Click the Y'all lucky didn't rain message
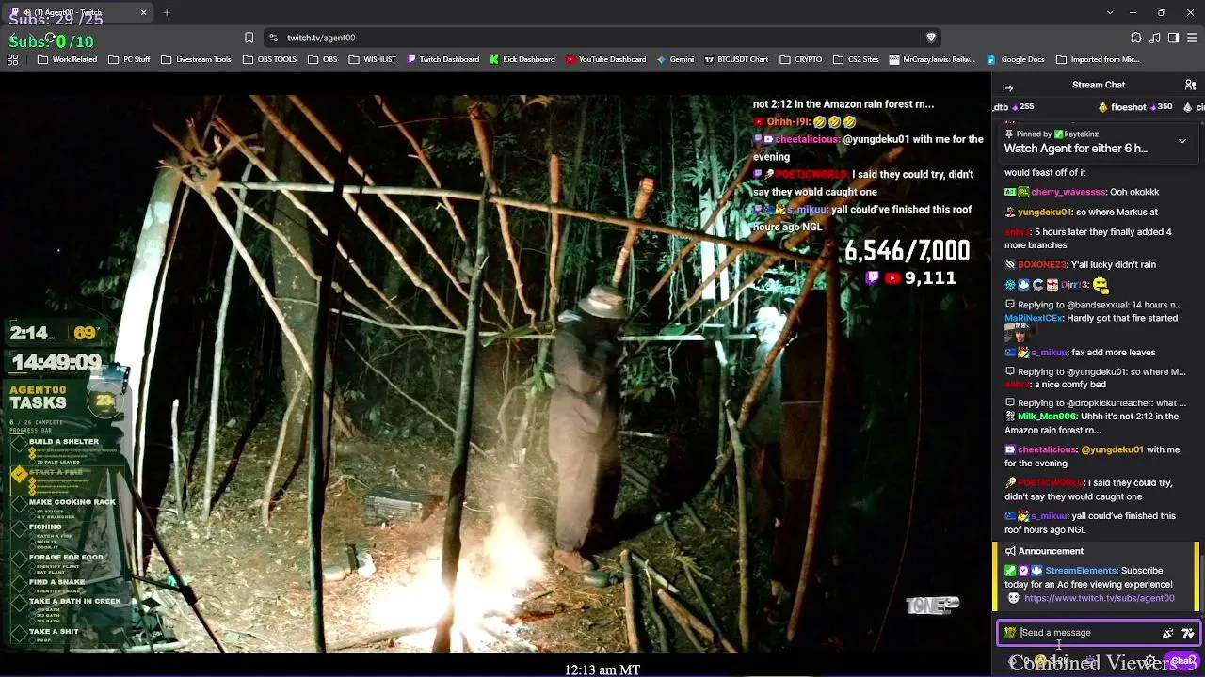The width and height of the screenshot is (1205, 677). (x=1113, y=265)
